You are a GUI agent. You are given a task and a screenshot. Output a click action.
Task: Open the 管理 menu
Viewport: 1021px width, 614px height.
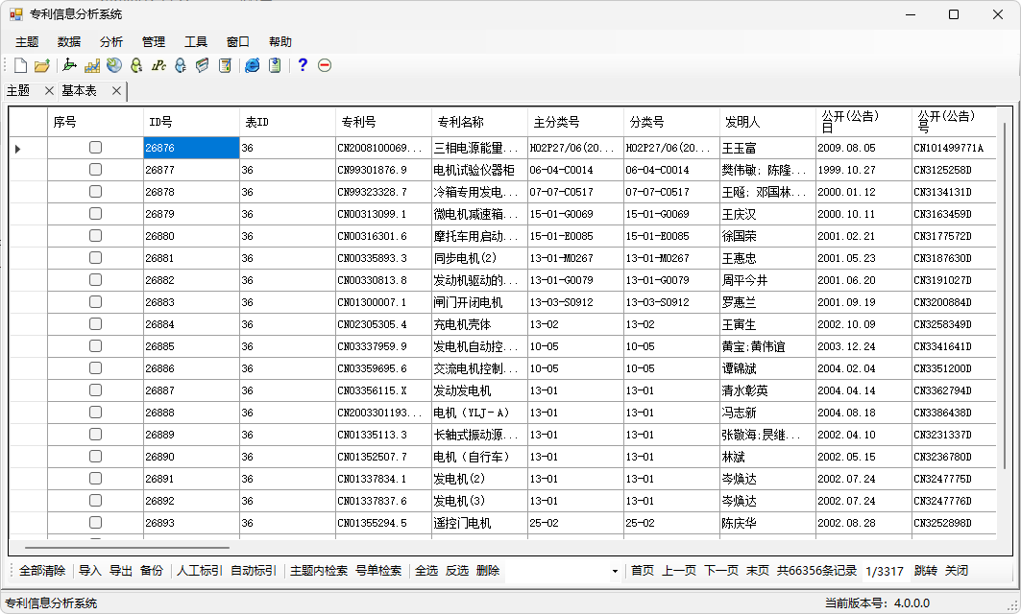pyautogui.click(x=154, y=41)
